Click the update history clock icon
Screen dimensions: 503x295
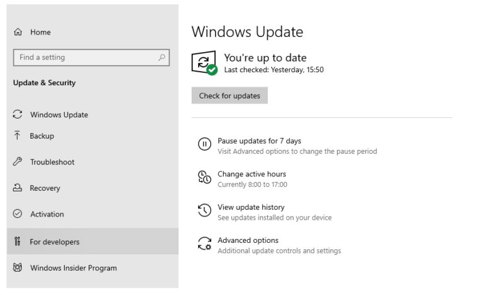point(204,210)
